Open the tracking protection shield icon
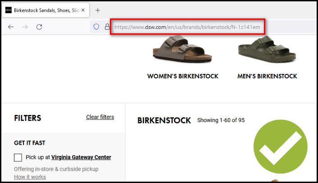The height and width of the screenshot is (183, 318). 96,27
